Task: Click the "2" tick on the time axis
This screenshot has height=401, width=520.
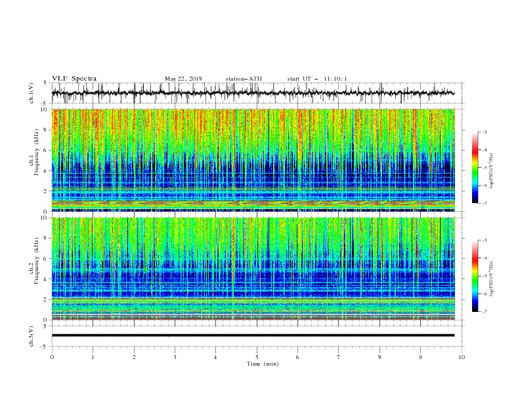Action: tap(134, 357)
